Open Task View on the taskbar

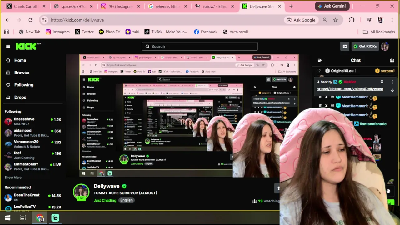23,218
